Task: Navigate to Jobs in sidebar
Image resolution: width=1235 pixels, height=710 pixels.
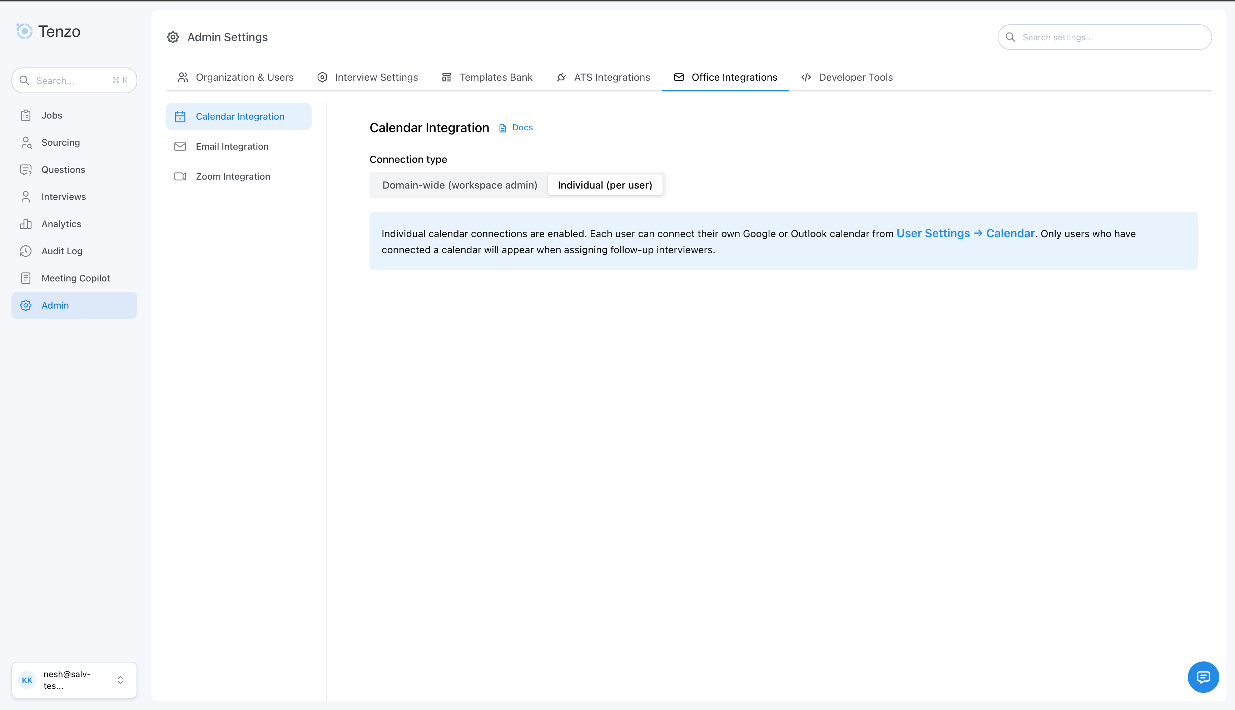Action: [x=74, y=116]
